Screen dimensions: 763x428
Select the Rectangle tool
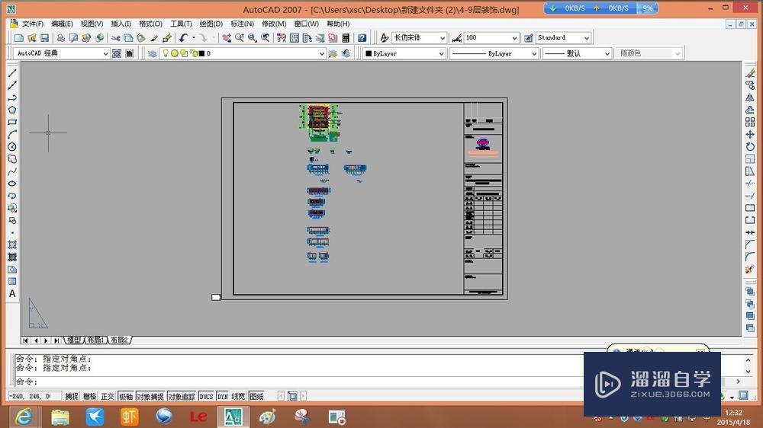click(x=12, y=122)
